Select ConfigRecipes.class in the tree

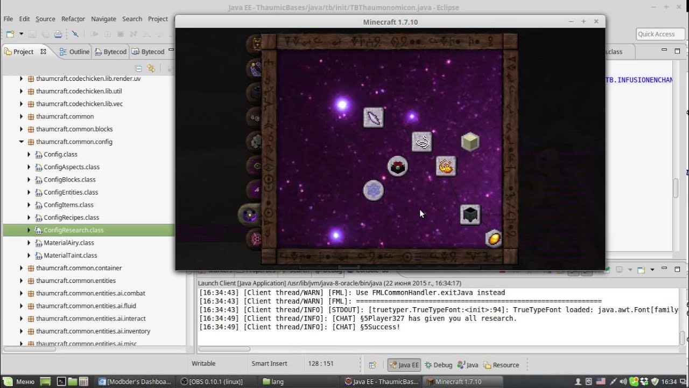(71, 218)
